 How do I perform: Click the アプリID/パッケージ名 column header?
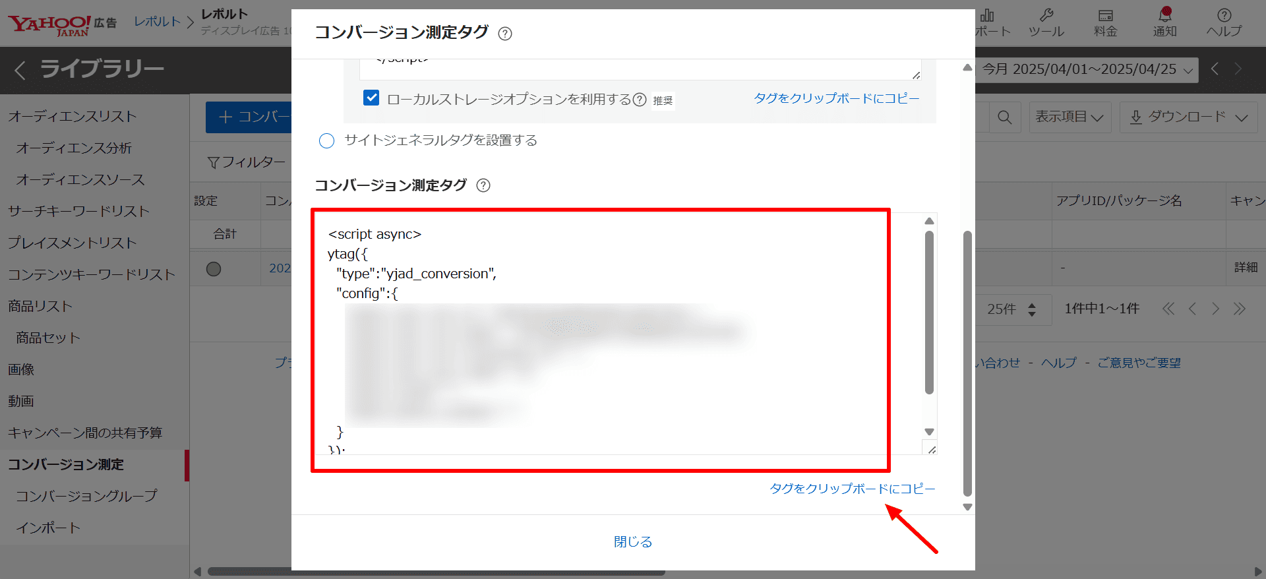tap(1119, 201)
